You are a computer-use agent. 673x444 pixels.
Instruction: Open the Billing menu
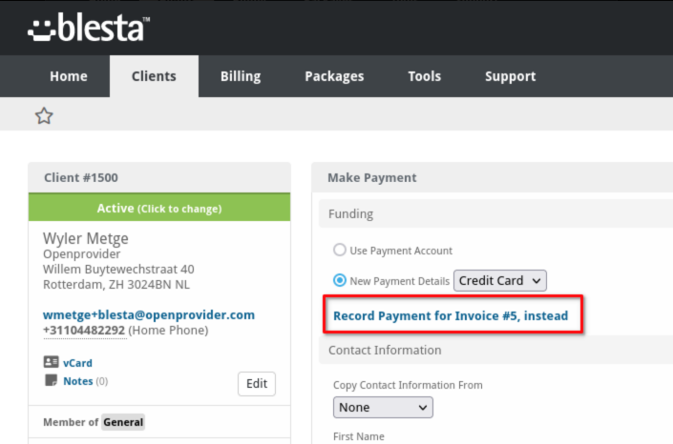click(241, 76)
